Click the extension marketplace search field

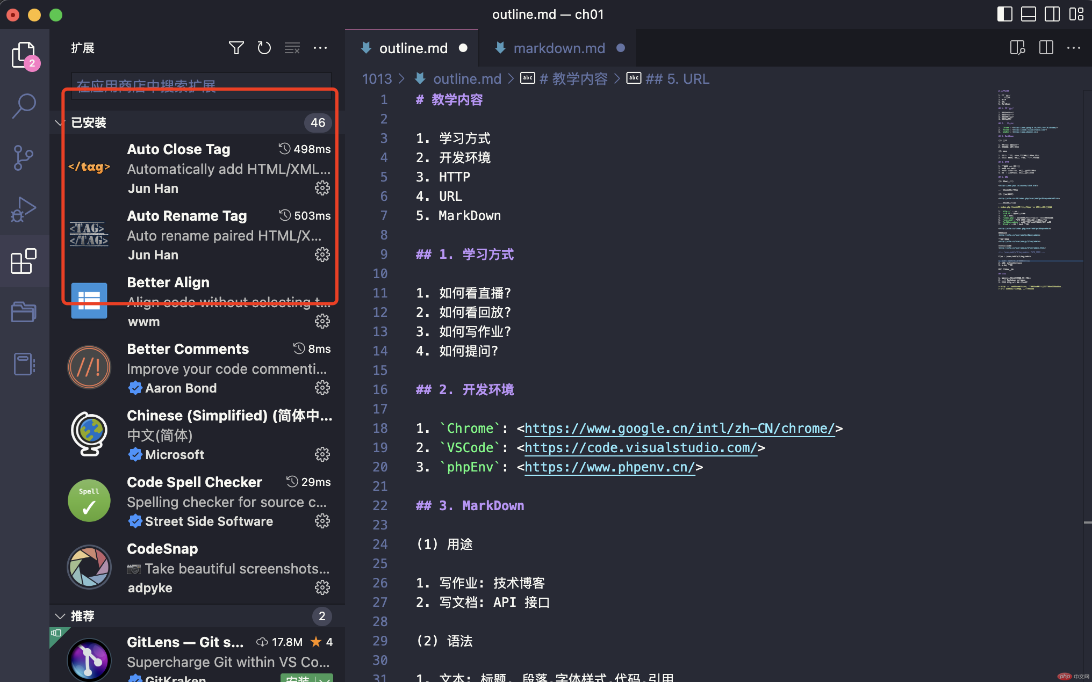point(202,85)
